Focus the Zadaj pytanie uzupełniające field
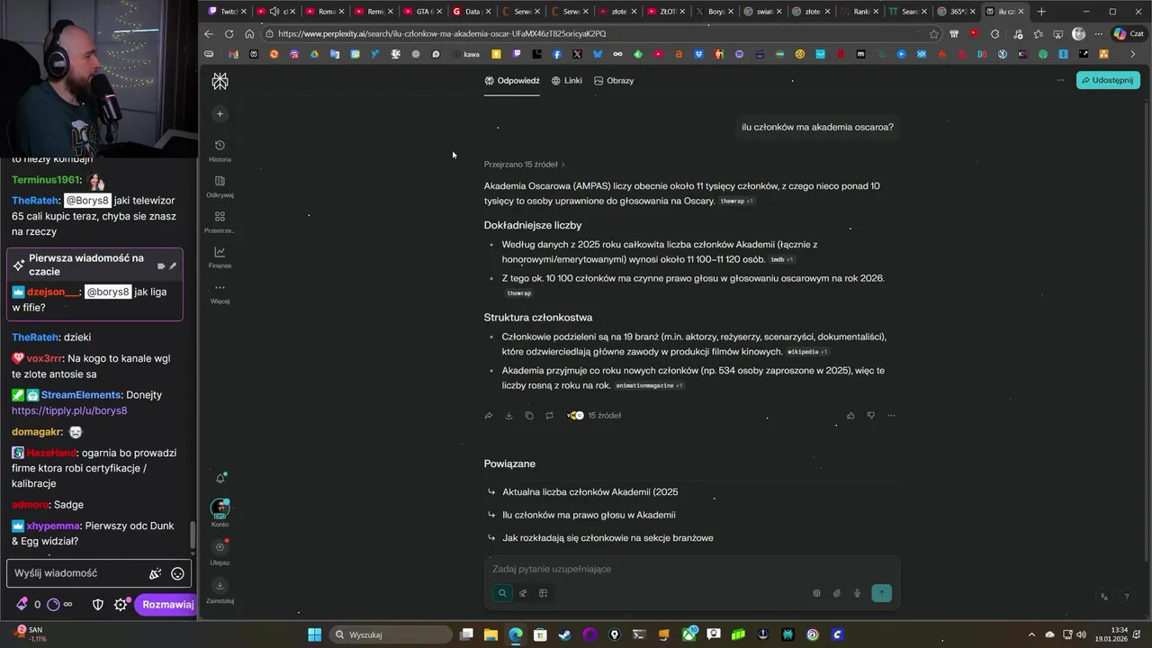This screenshot has width=1152, height=648. tap(691, 569)
